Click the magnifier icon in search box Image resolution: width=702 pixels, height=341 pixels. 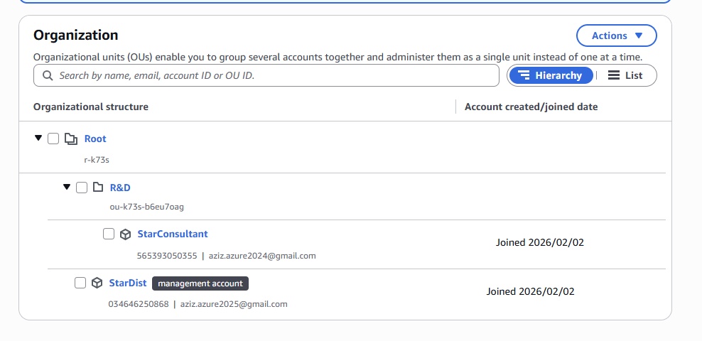(x=48, y=75)
